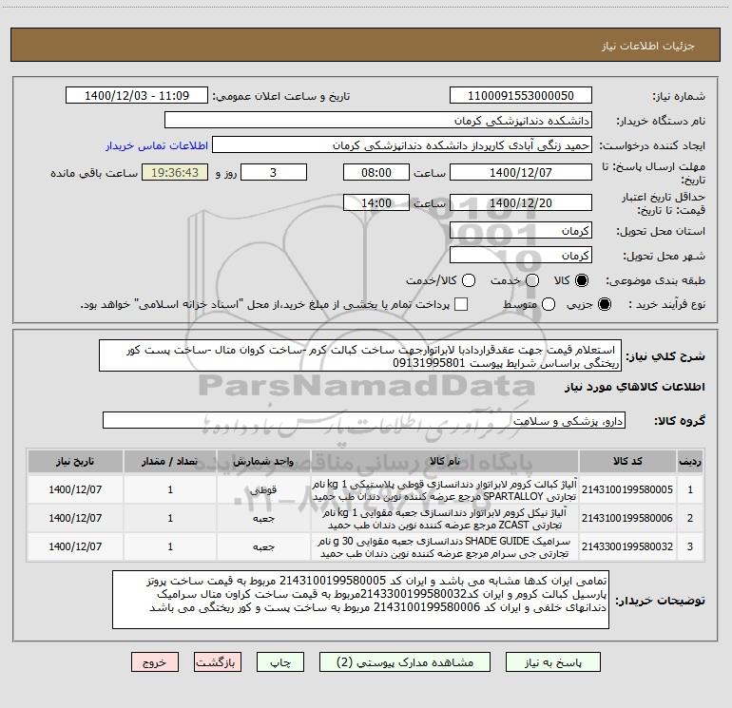Click the ردیف column header

(690, 461)
